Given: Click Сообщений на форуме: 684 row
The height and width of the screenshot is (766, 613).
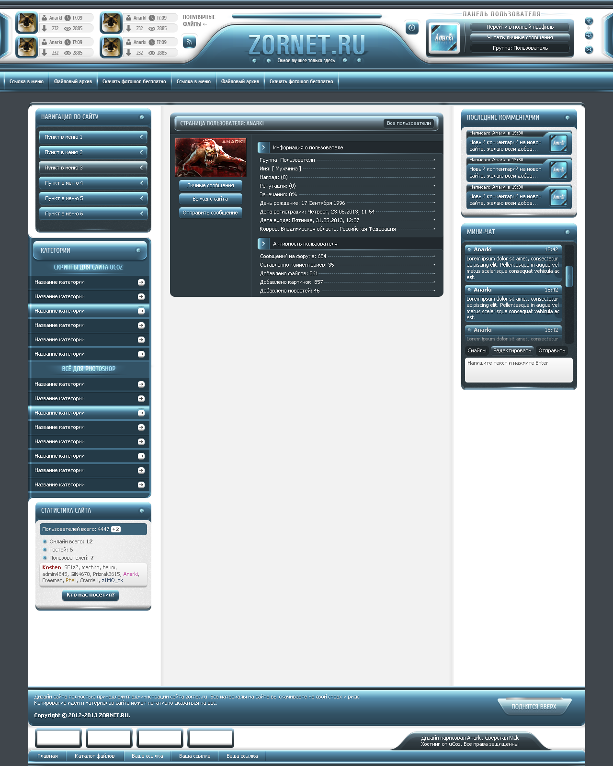Looking at the screenshot, I should (x=347, y=256).
